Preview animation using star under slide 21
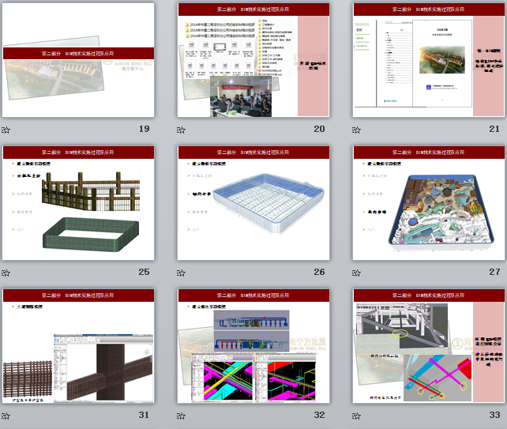Viewport: 507px width, 429px height. (x=356, y=130)
